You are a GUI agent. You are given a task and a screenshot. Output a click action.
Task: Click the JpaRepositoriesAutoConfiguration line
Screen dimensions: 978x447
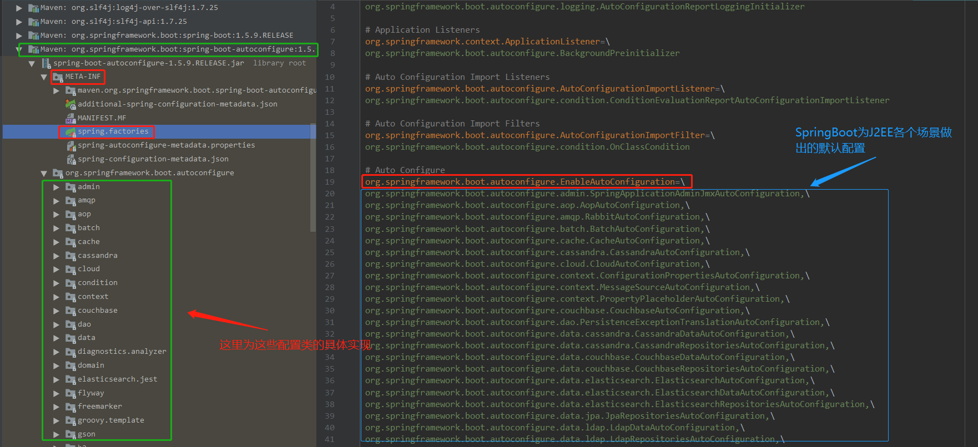point(570,416)
